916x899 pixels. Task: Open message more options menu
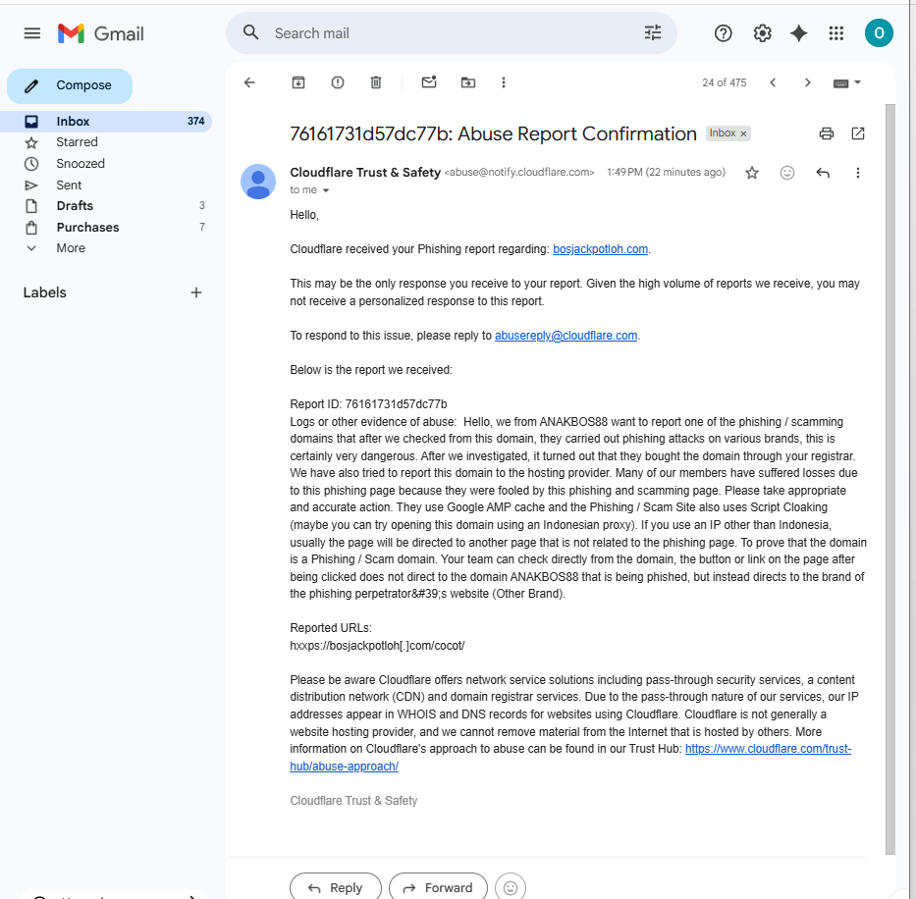tap(857, 173)
